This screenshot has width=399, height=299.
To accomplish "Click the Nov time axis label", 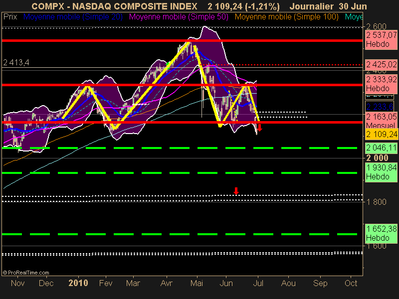I will (17, 283).
